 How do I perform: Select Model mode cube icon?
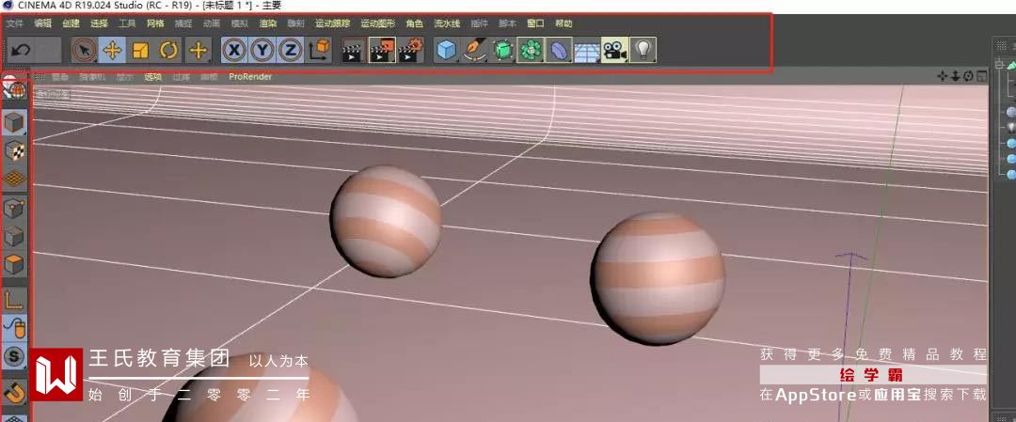pos(14,121)
